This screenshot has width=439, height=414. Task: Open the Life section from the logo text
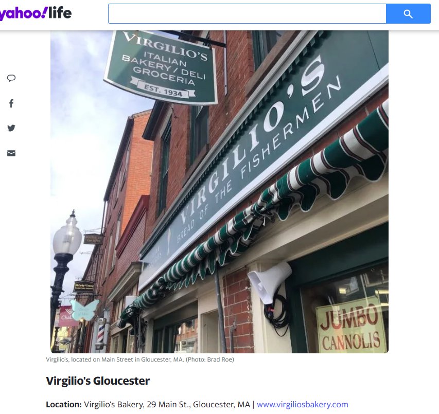pos(60,13)
